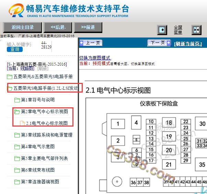Click the 当前车型 status line

point(37,36)
